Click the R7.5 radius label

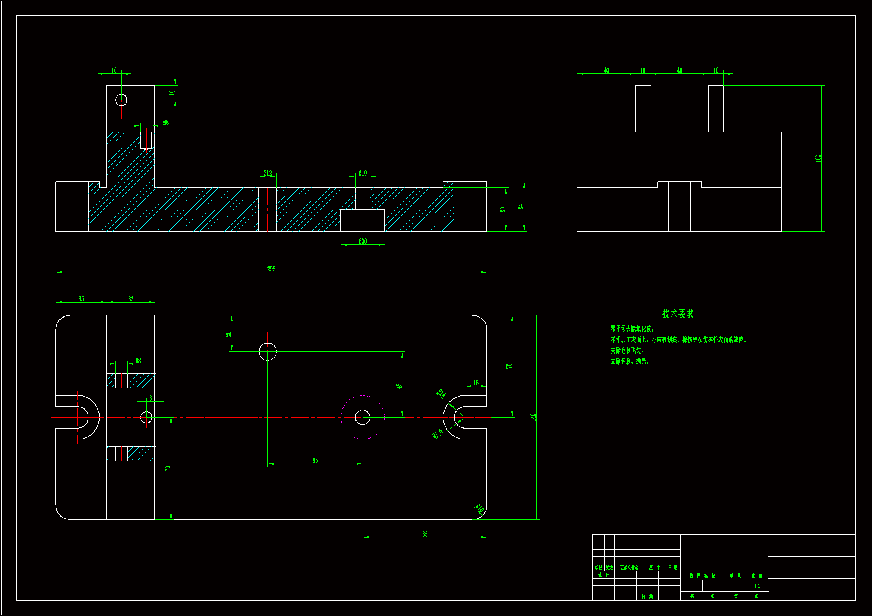[437, 433]
